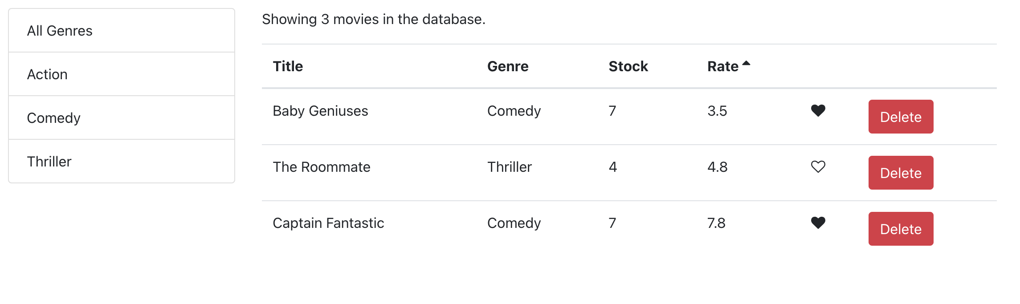Choose the Thriller genre filter

[122, 162]
